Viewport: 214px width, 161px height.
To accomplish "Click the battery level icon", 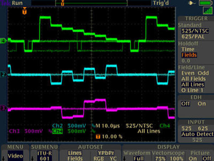I will tap(205, 3).
